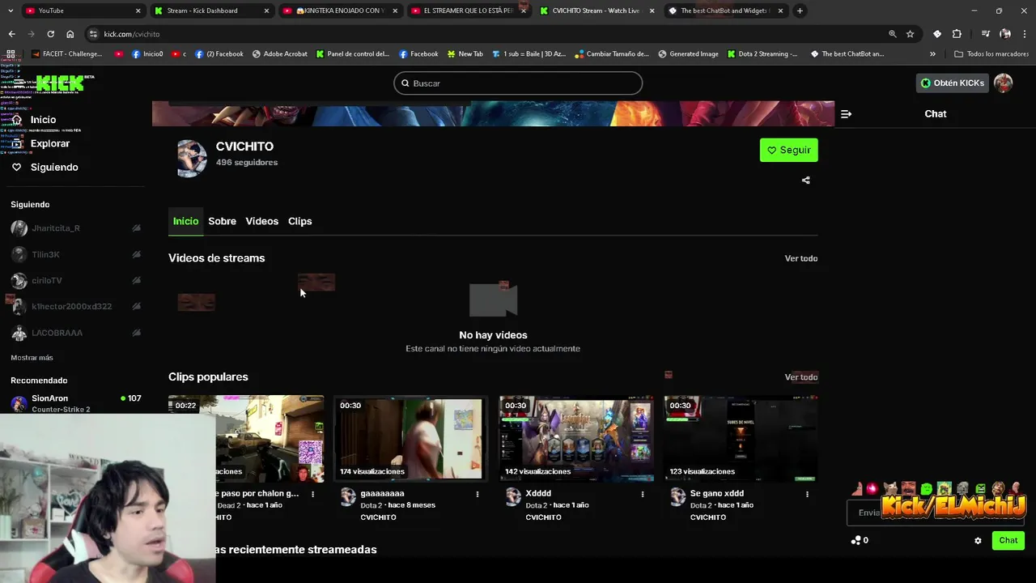Expand the hidden bookmarks chevron
1036x583 pixels.
[x=932, y=54]
